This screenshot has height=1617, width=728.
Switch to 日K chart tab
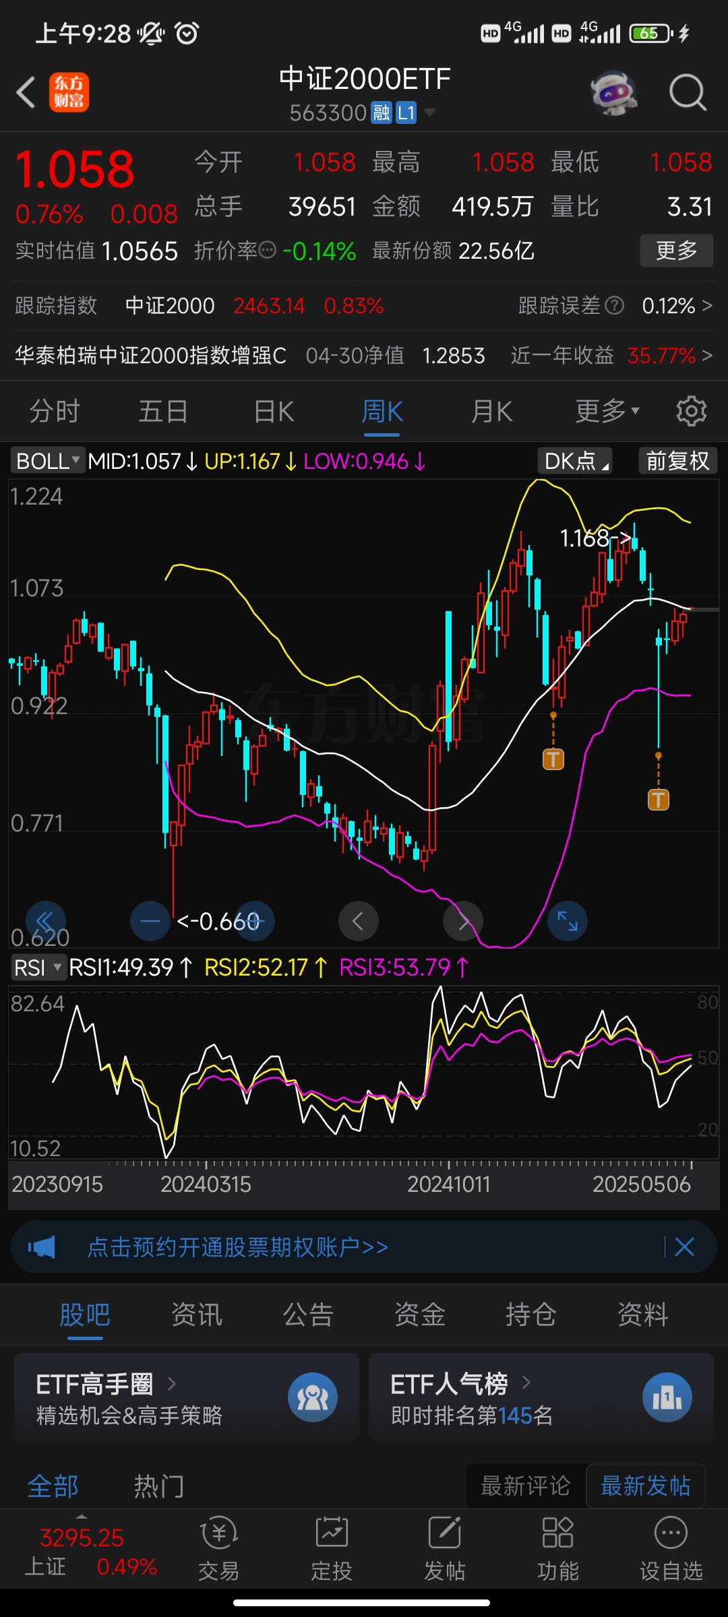[274, 411]
